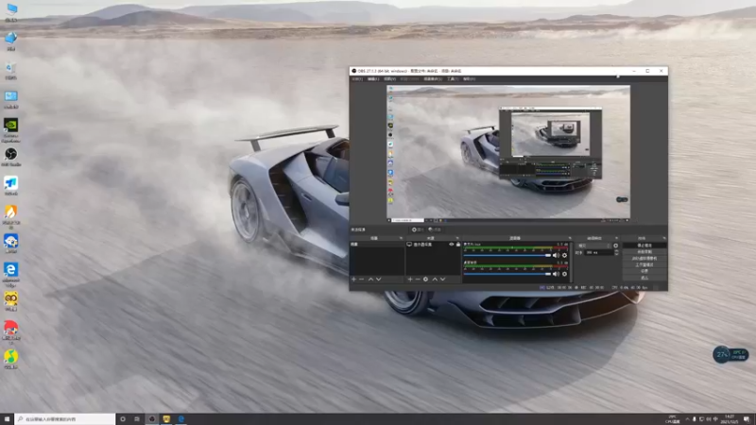Move the source up in Sources list
The image size is (756, 425).
(x=435, y=280)
